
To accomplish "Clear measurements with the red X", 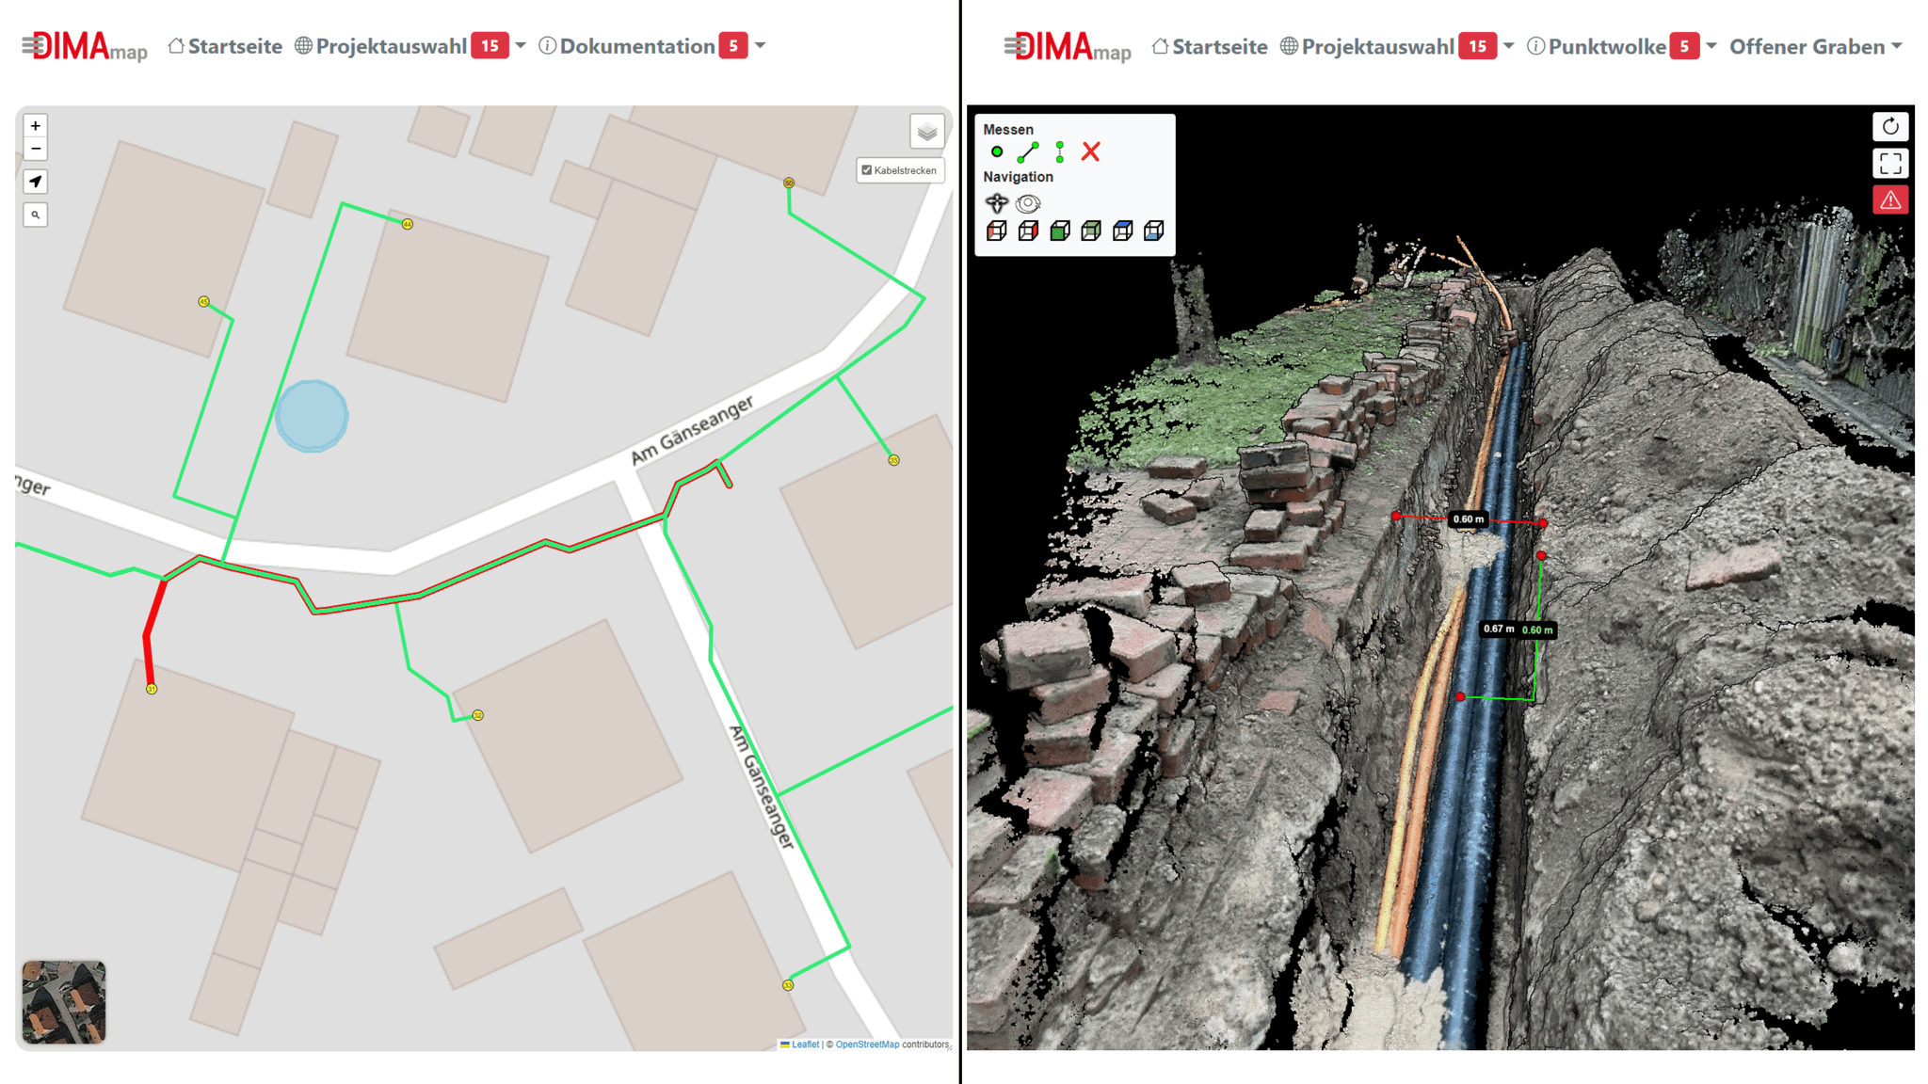I will point(1091,151).
